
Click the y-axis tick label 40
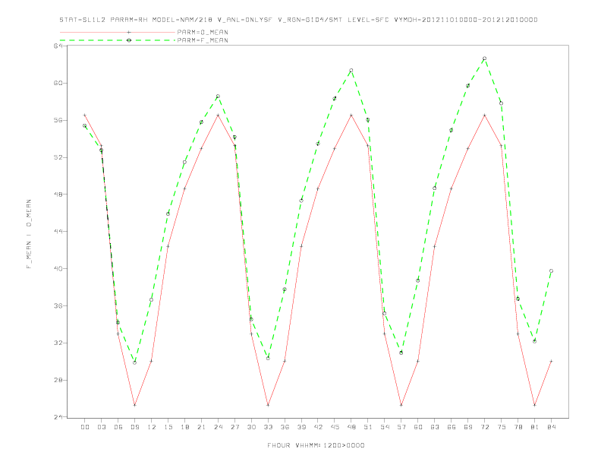[x=58, y=268]
